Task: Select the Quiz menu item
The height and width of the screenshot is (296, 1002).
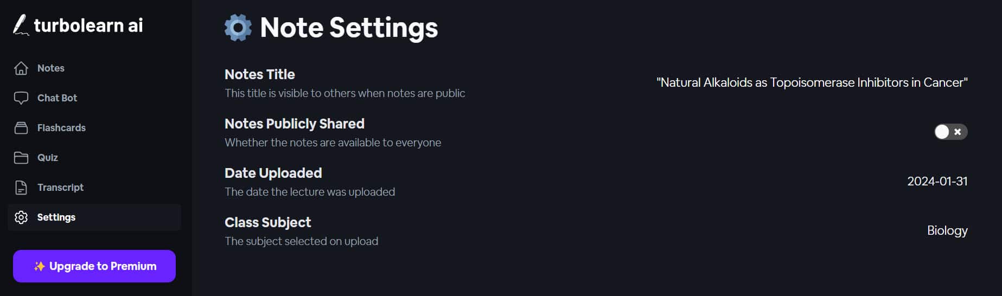Action: [48, 158]
